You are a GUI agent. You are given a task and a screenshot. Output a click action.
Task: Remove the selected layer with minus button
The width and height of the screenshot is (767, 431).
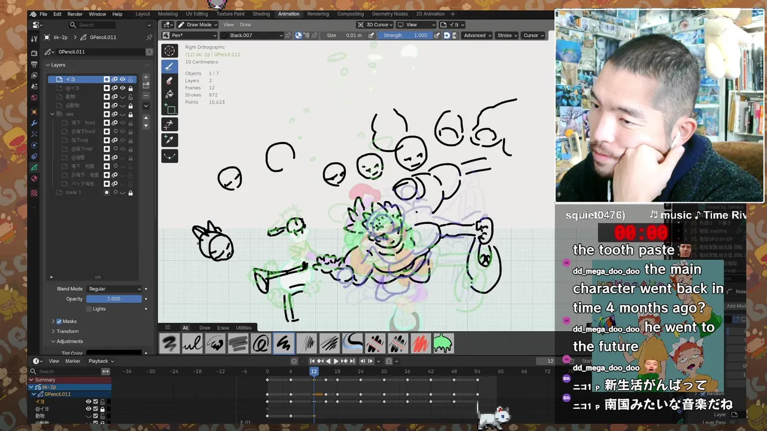tap(146, 96)
